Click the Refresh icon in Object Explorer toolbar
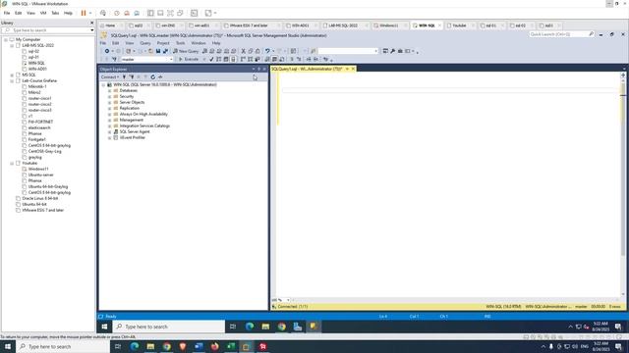The image size is (629, 353). click(x=153, y=76)
